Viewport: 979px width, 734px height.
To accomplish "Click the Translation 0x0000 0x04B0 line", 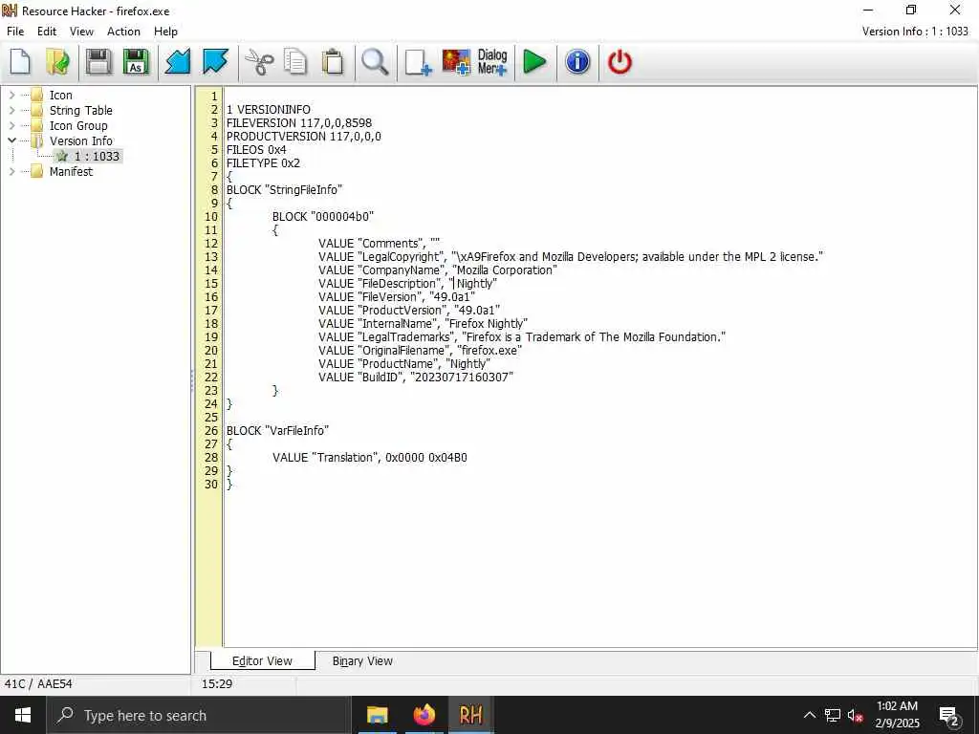I will pos(370,458).
